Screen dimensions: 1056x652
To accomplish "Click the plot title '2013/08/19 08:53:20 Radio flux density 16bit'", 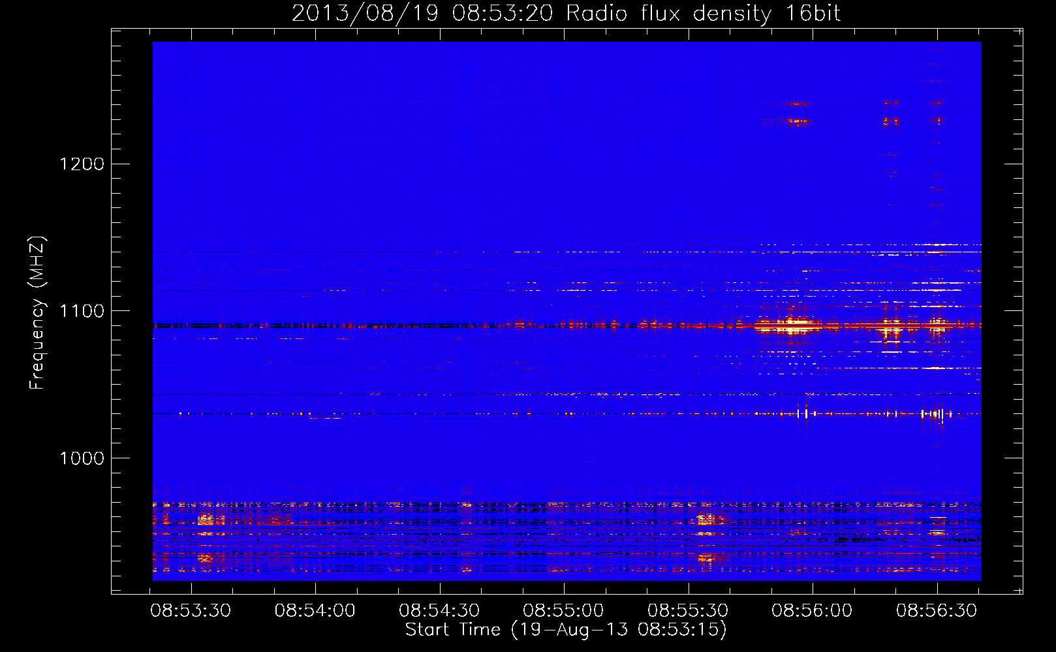I will (x=566, y=14).
